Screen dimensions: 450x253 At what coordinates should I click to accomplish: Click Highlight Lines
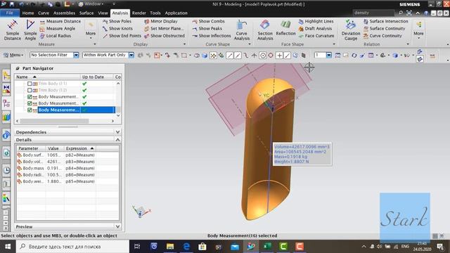click(316, 22)
